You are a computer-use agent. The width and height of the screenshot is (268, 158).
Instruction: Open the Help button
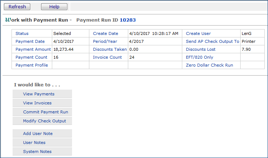[x=54, y=7]
